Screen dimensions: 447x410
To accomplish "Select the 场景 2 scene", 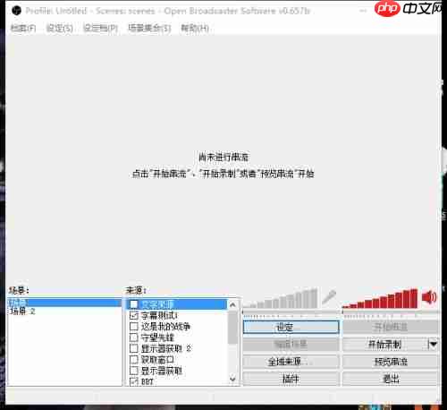I will [22, 312].
